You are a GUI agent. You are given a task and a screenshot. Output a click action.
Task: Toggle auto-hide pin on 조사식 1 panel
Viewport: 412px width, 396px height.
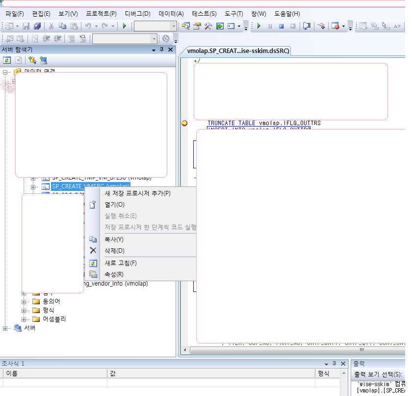(x=334, y=364)
